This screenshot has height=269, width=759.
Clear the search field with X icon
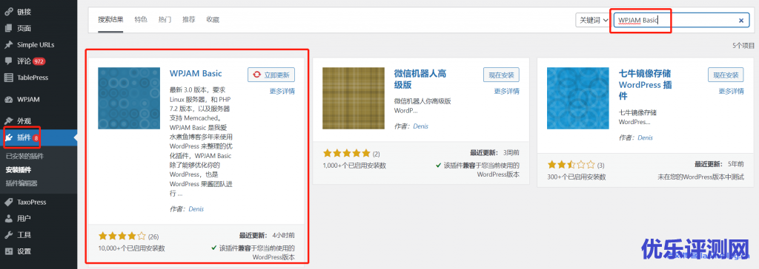tap(741, 20)
